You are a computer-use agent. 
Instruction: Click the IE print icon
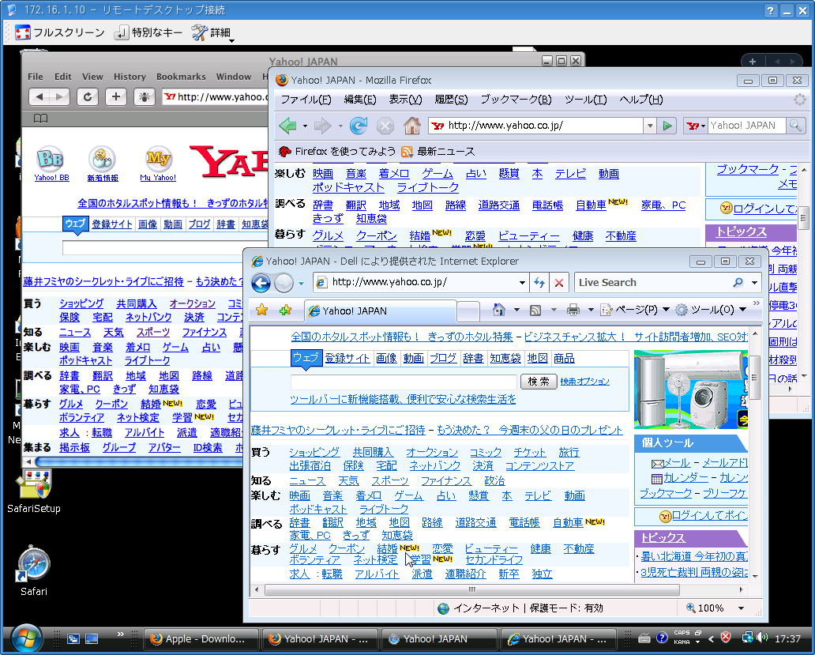pyautogui.click(x=573, y=310)
